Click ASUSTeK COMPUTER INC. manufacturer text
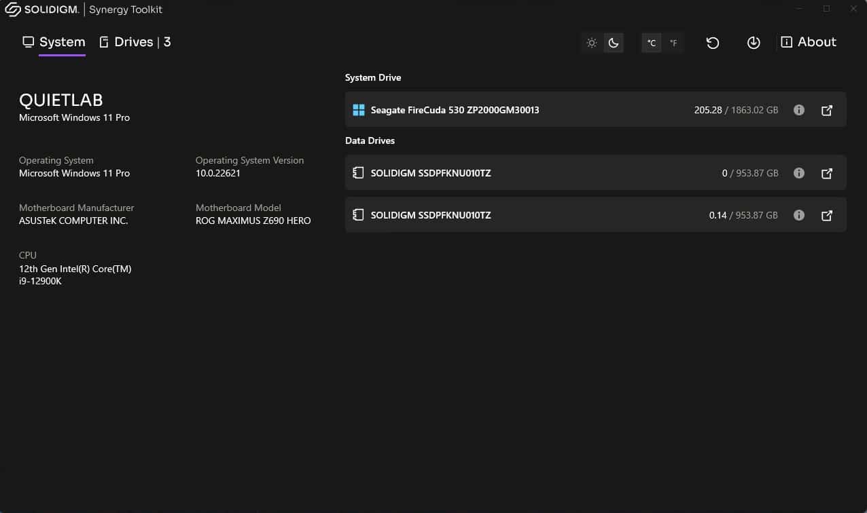Image resolution: width=867 pixels, height=513 pixels. 73,221
